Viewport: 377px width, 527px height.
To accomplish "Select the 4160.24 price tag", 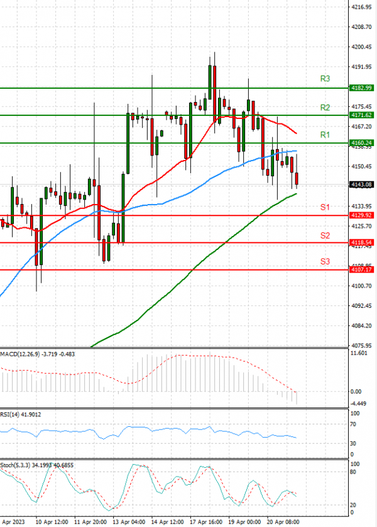I will tap(361, 143).
